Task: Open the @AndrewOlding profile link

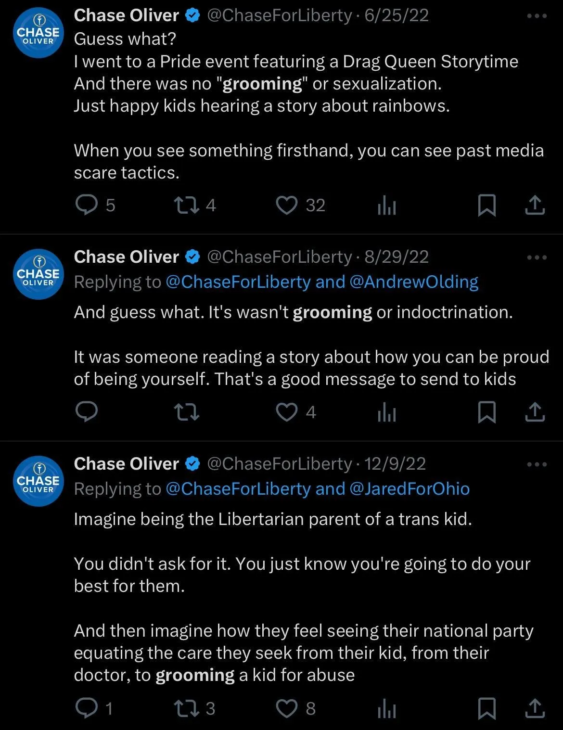Action: [x=414, y=282]
